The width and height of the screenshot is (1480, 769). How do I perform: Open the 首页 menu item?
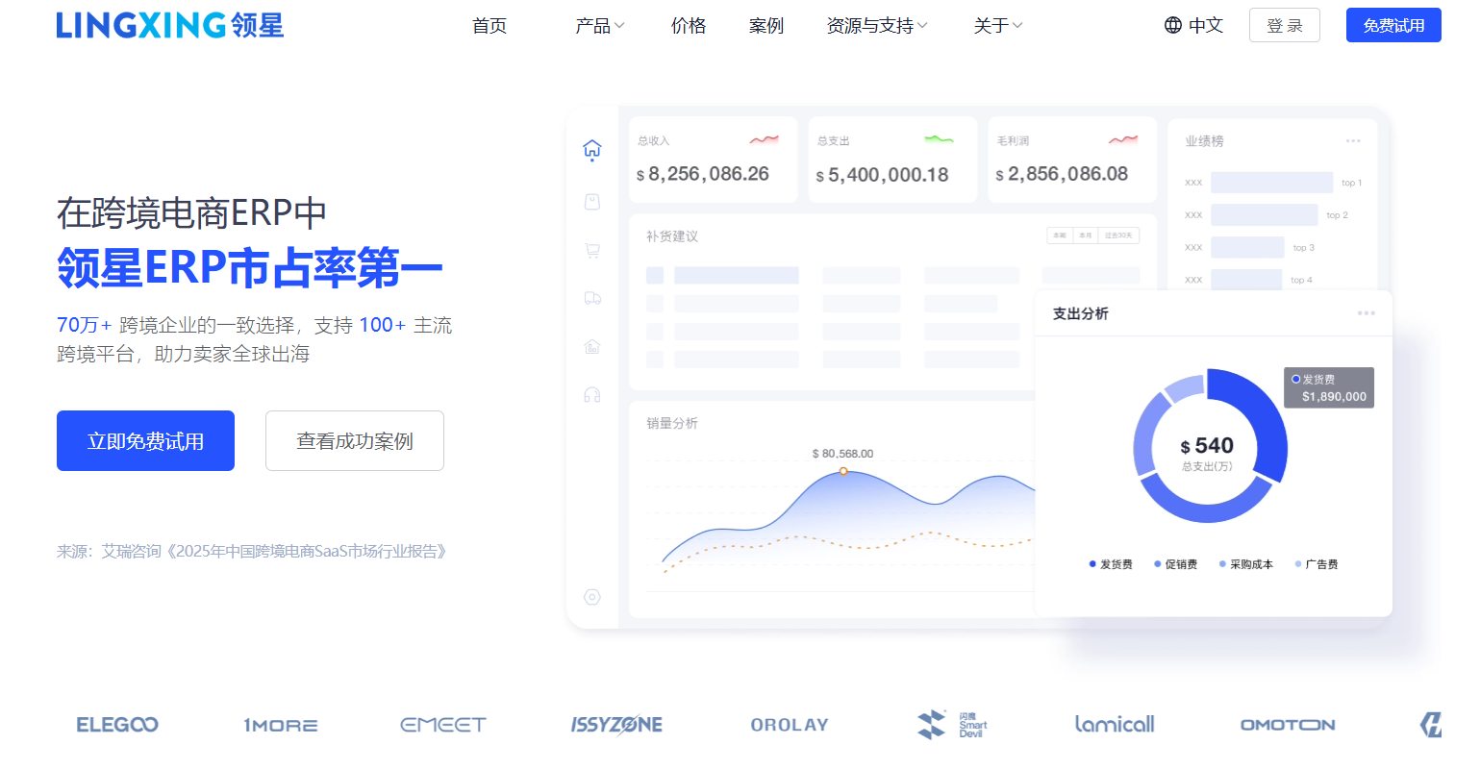[489, 26]
